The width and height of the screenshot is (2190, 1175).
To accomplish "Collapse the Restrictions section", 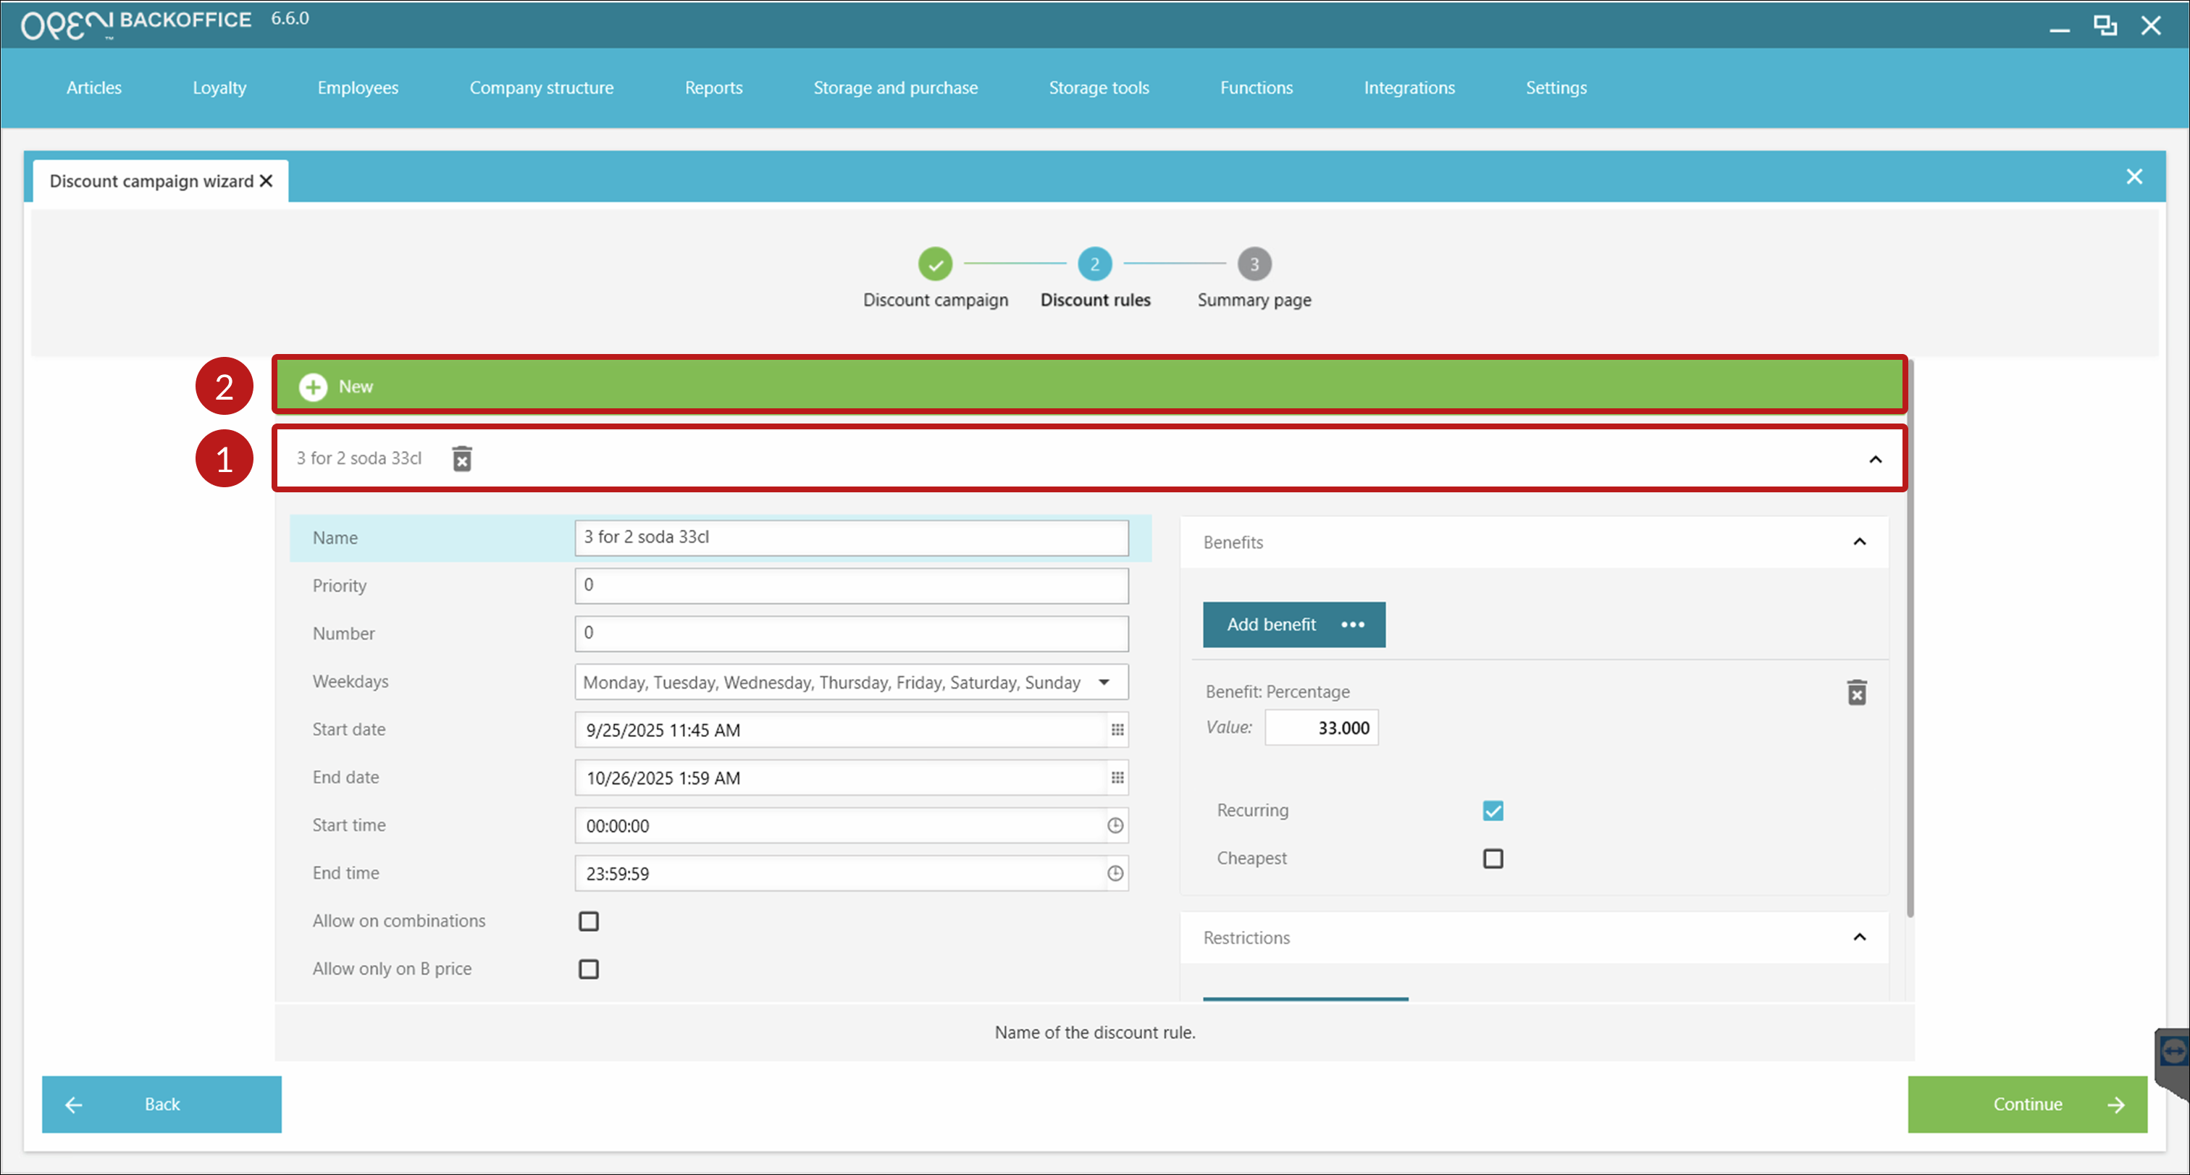I will click(1859, 937).
